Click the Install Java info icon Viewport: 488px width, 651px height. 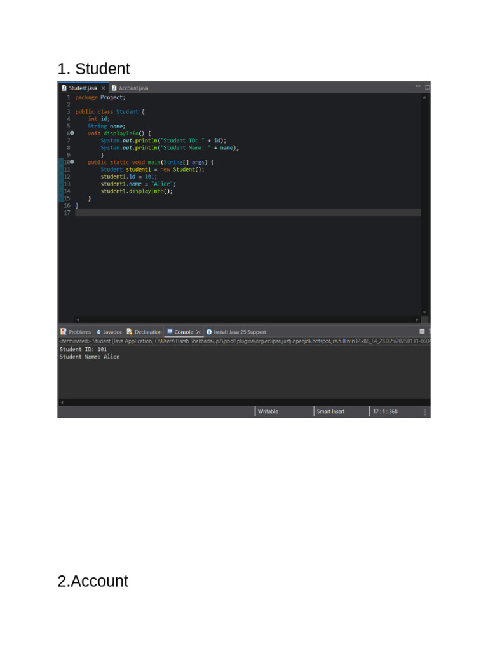(x=209, y=332)
